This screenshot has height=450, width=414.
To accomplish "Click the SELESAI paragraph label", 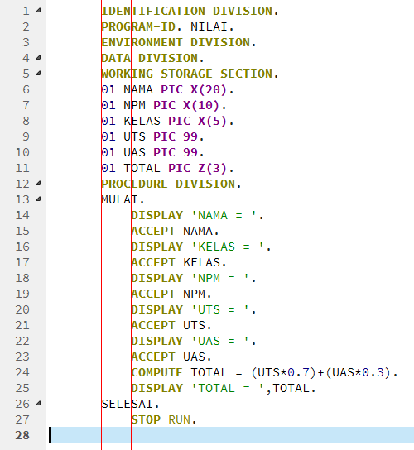I will 128,404.
